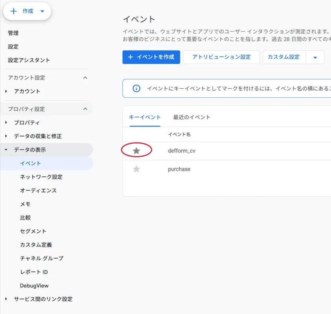Open アトリビューション設定

click(221, 57)
